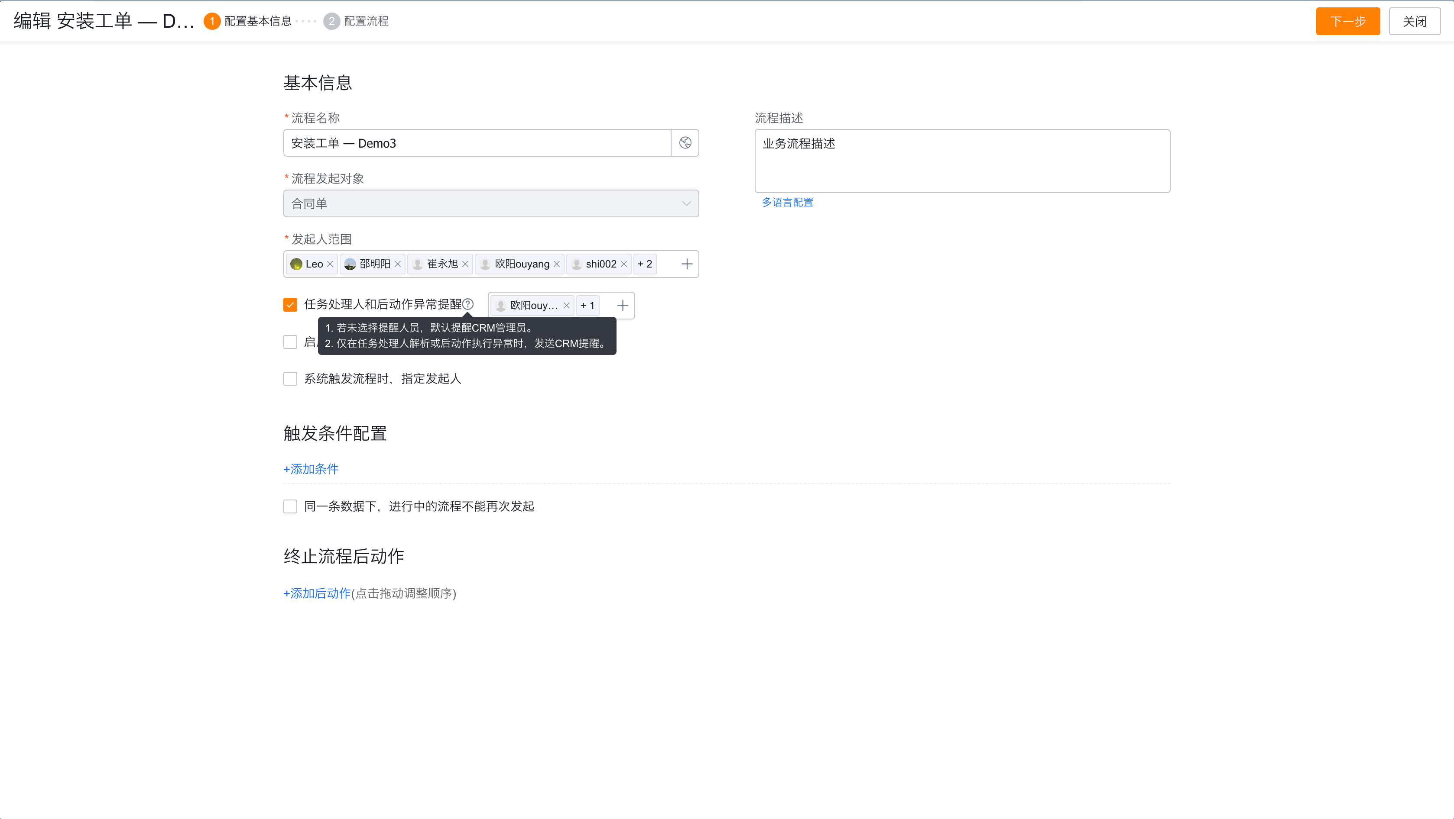Remove 欧阳ouy… from reminder recipients
This screenshot has width=1454, height=819.
(566, 305)
